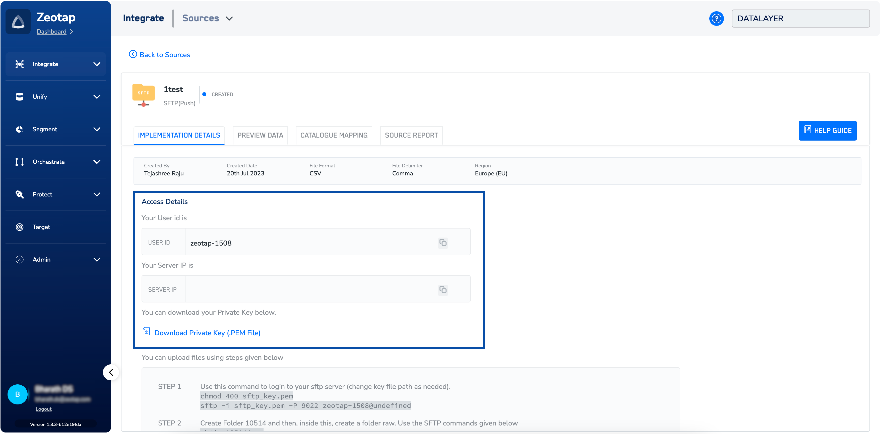Download Private Key PEM file link
880x434 pixels.
[207, 333]
